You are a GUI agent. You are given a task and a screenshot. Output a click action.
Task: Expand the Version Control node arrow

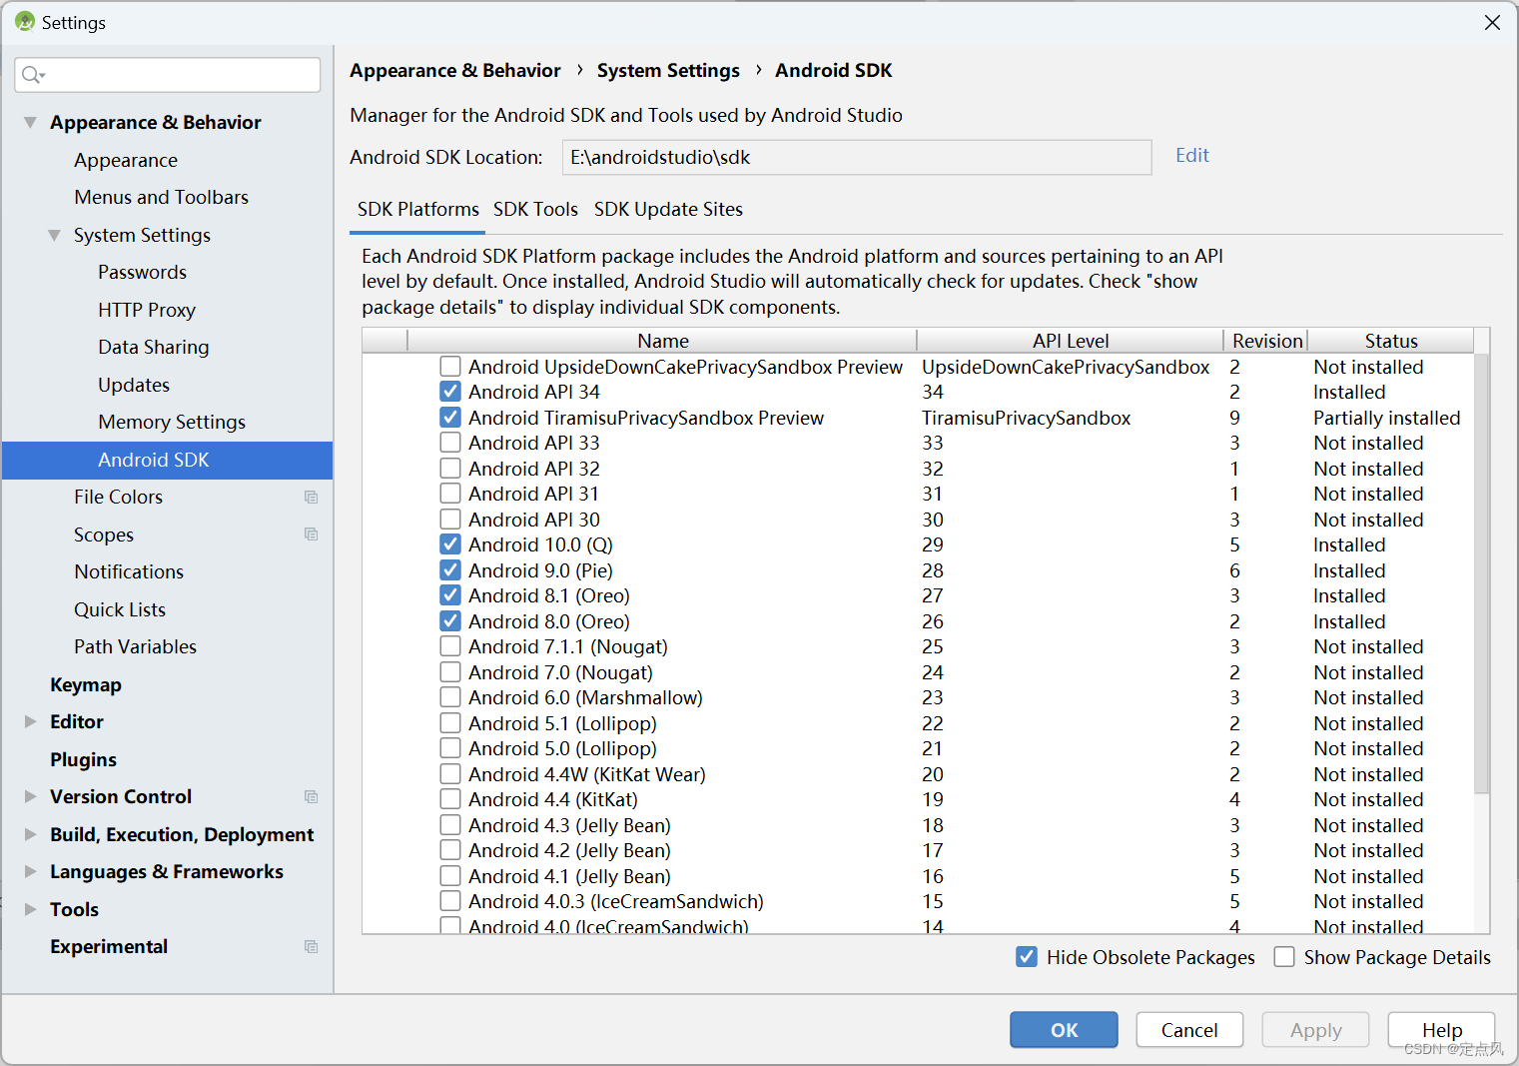(x=30, y=796)
